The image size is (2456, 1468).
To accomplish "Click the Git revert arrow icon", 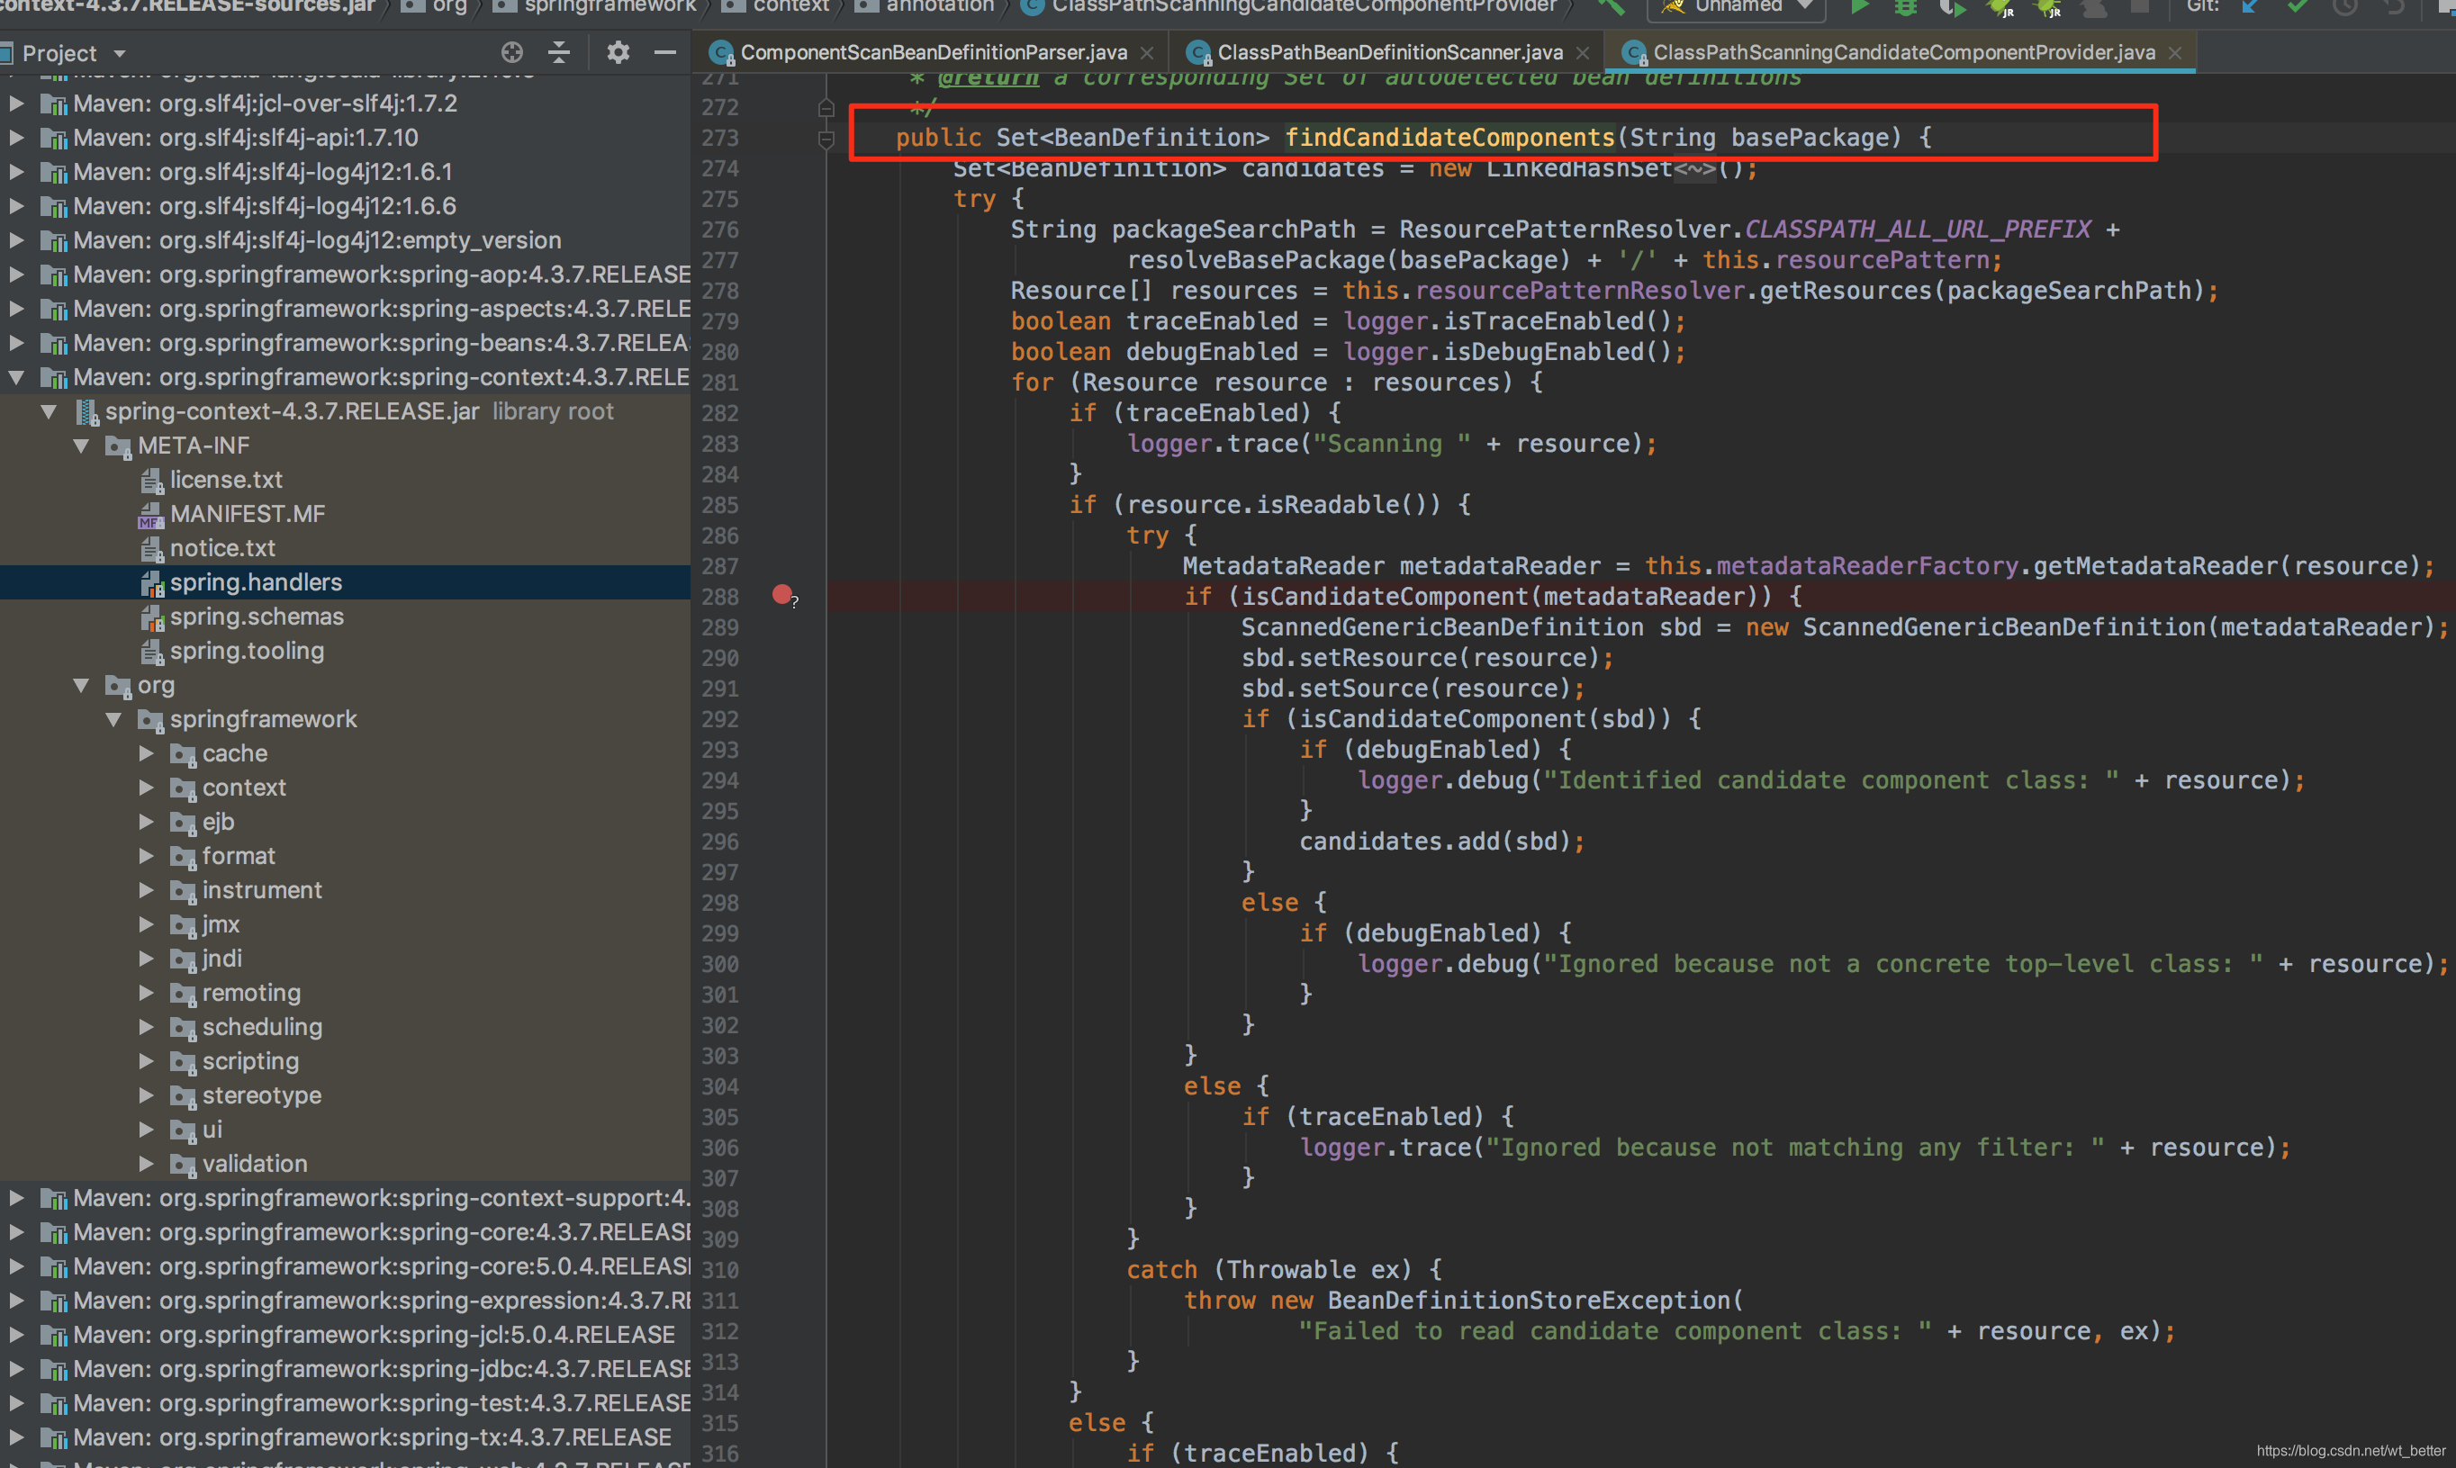I will (2394, 6).
